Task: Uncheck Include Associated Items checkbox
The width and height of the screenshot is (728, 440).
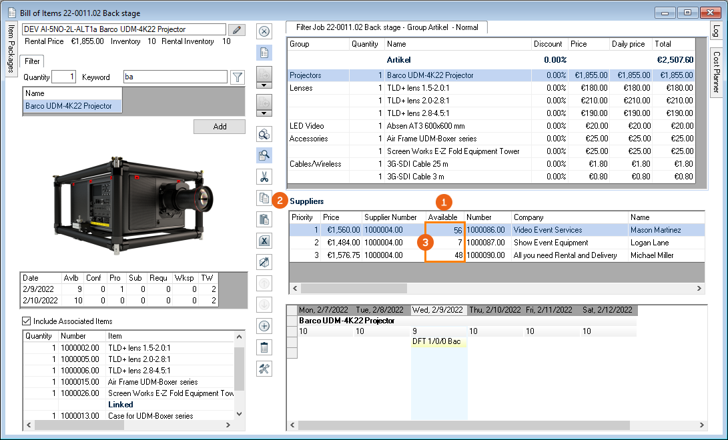Action: 27,321
